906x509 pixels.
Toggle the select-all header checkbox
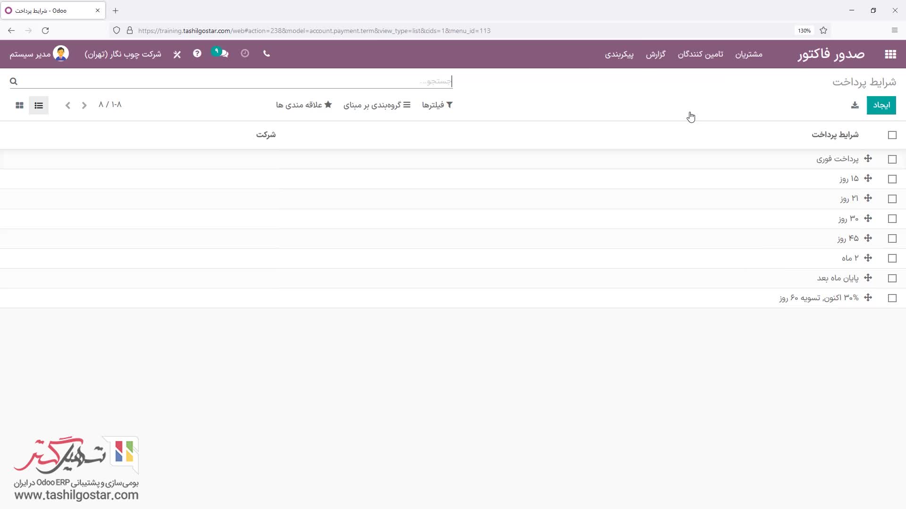point(892,135)
